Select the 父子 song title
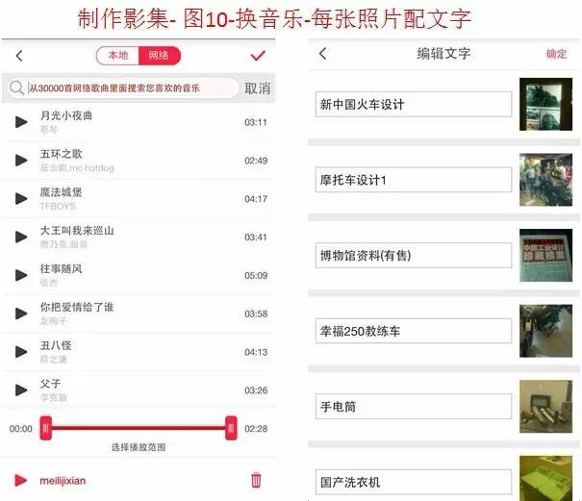This screenshot has height=501, width=582. coord(50,384)
